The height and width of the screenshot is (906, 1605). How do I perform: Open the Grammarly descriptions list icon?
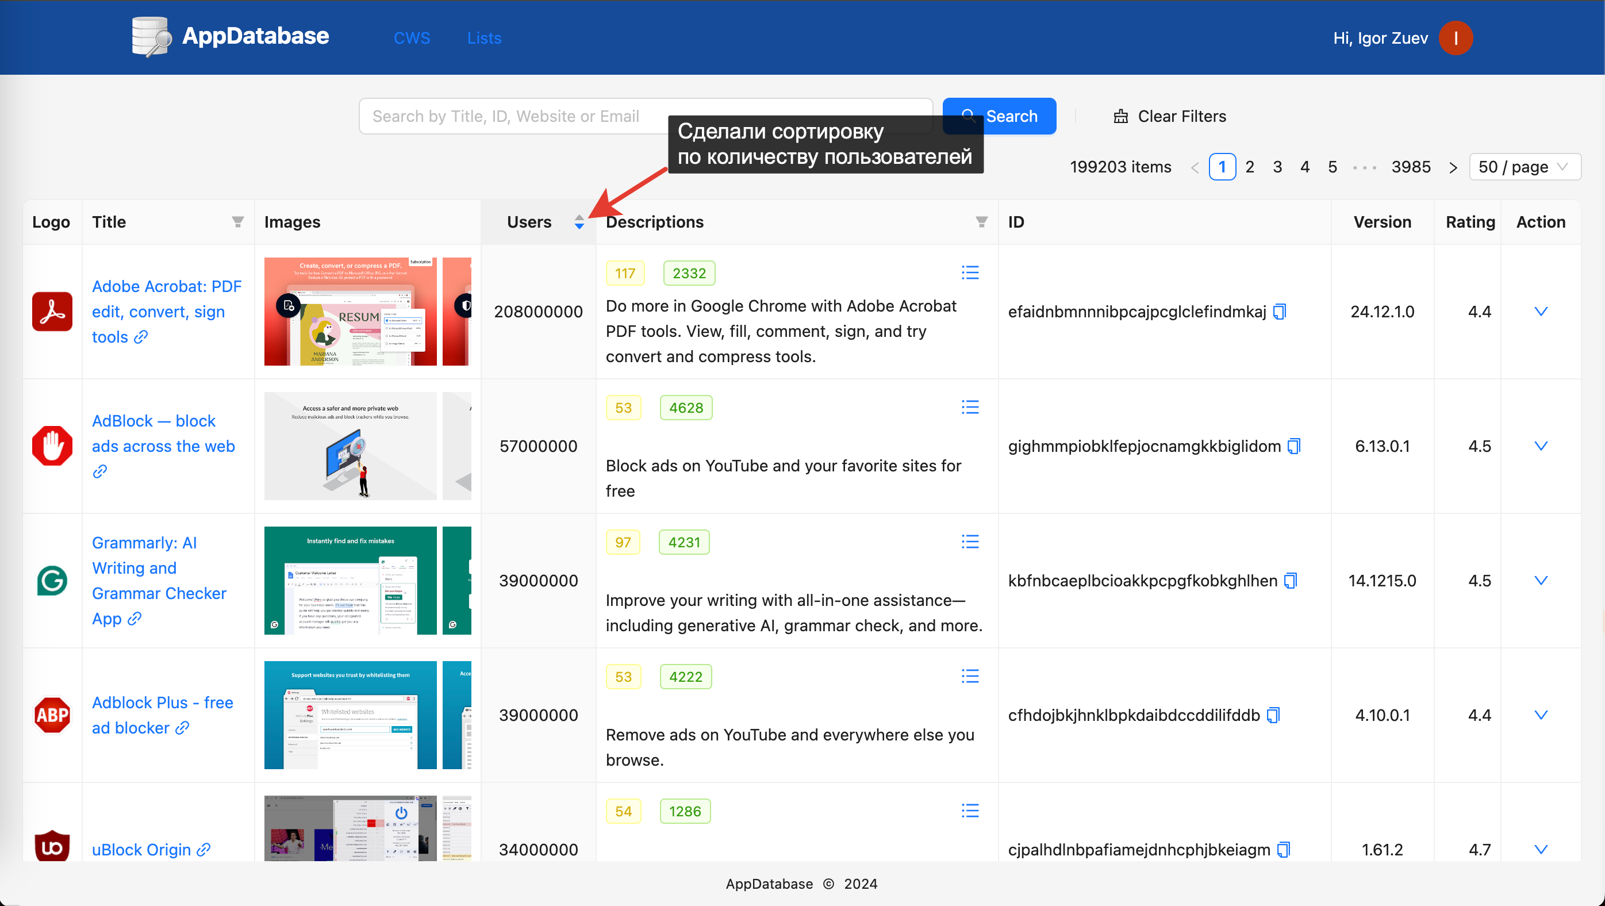pyautogui.click(x=969, y=542)
